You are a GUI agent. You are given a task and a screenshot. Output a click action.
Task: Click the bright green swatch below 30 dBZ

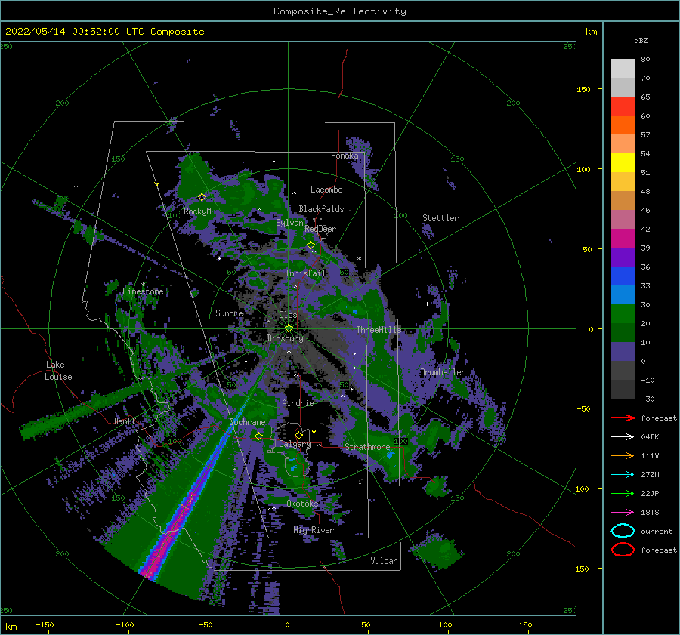pos(623,313)
